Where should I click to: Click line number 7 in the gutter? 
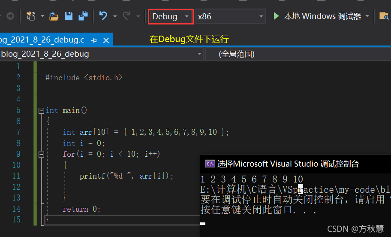[18, 132]
